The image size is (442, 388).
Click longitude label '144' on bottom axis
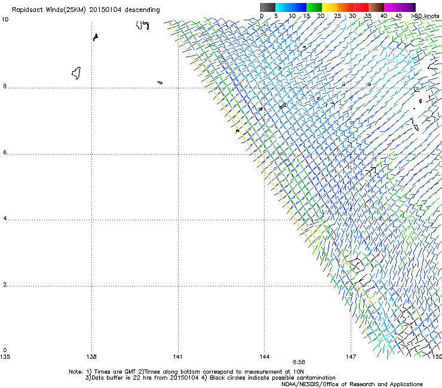click(264, 357)
